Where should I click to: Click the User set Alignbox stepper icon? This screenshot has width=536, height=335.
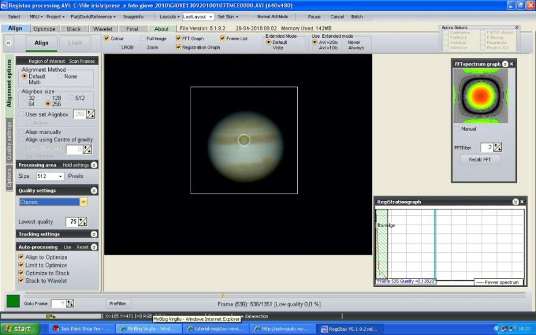(91, 114)
